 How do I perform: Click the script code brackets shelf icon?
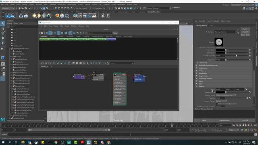tap(80, 16)
